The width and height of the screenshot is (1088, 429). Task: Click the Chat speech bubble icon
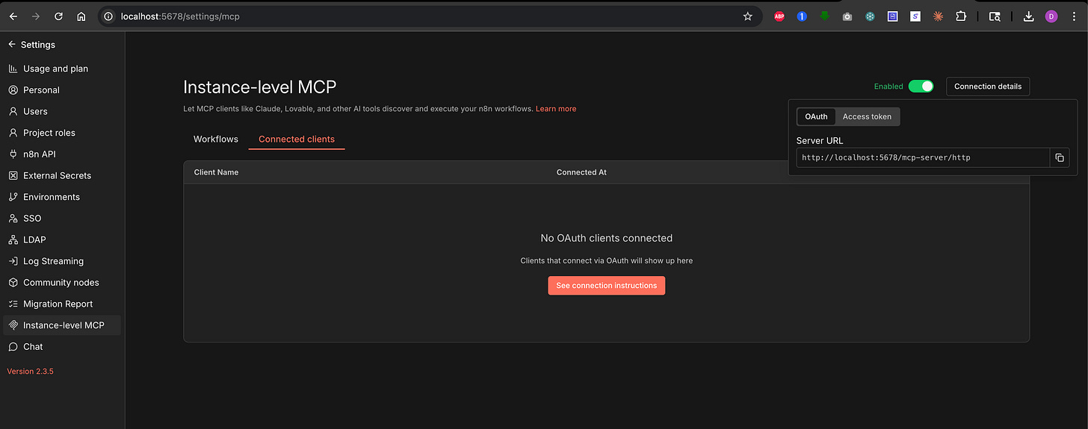pyautogui.click(x=13, y=347)
